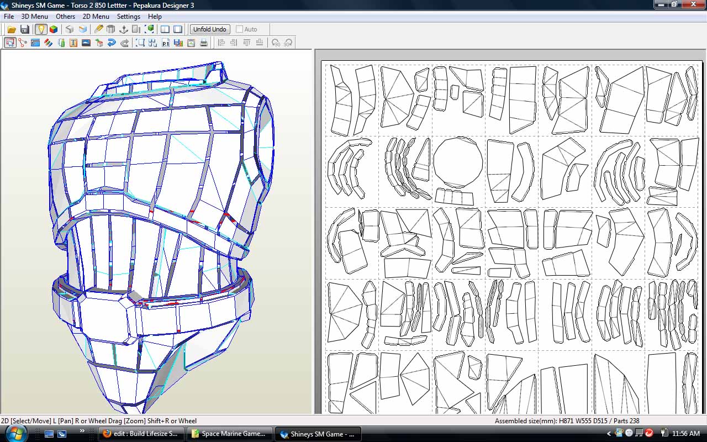Click the light blue cube icon

coord(83,29)
